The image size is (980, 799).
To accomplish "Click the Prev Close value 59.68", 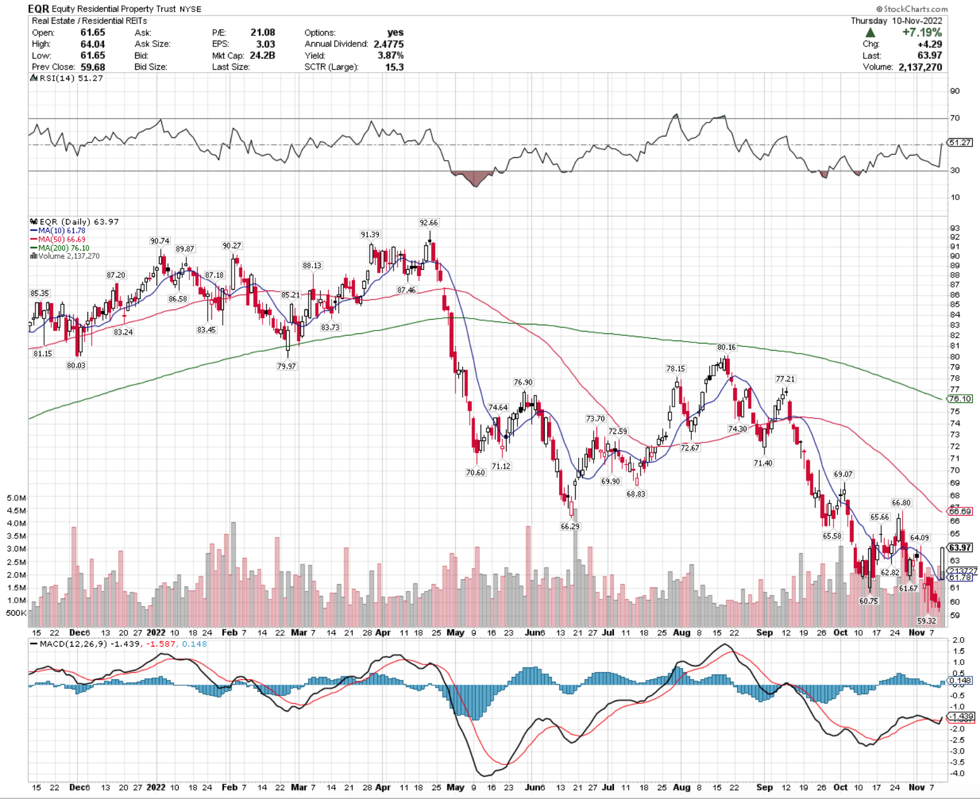I will 93,67.
